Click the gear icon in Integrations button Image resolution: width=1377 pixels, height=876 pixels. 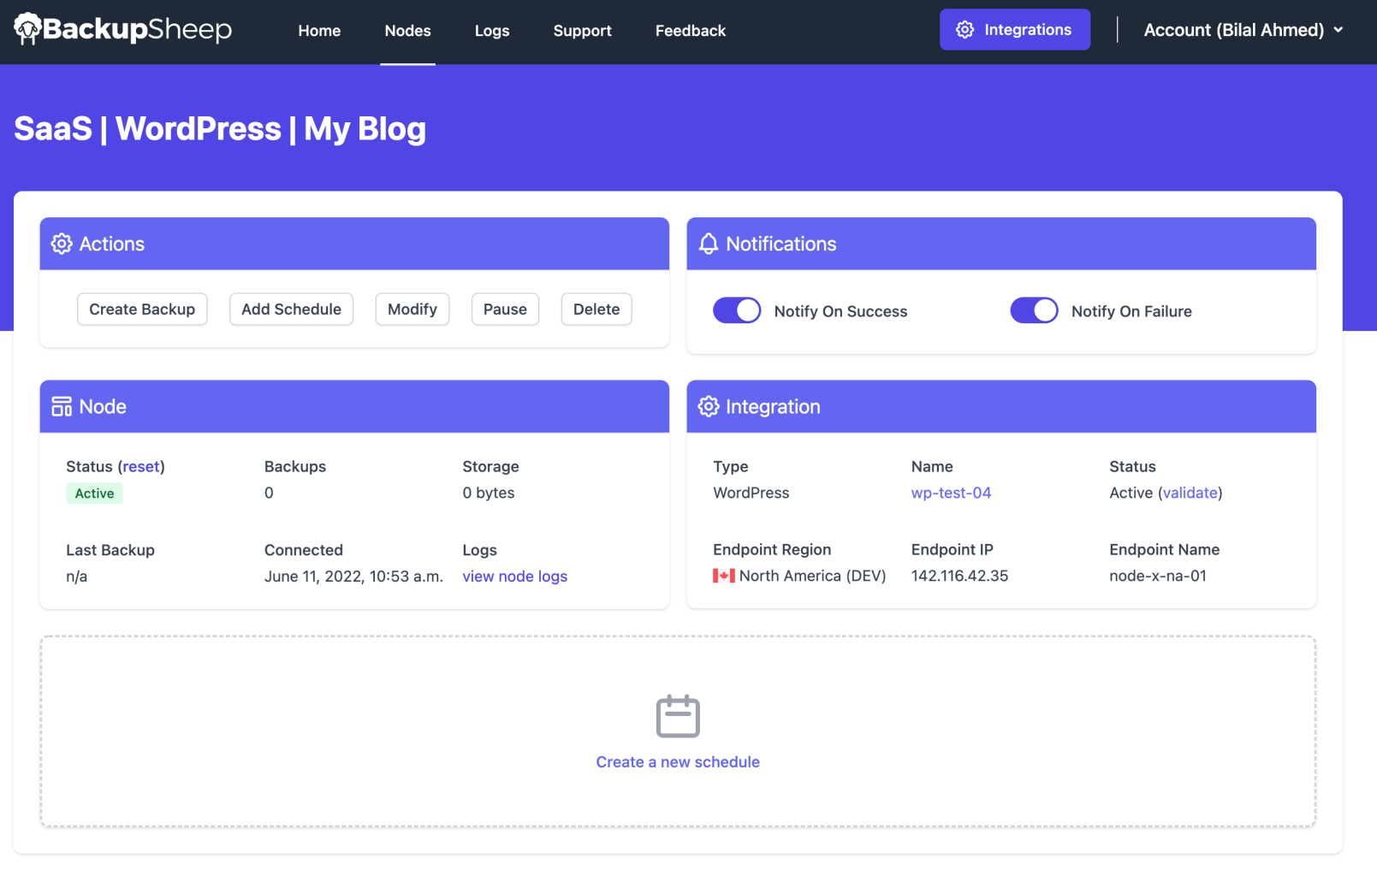[964, 30]
